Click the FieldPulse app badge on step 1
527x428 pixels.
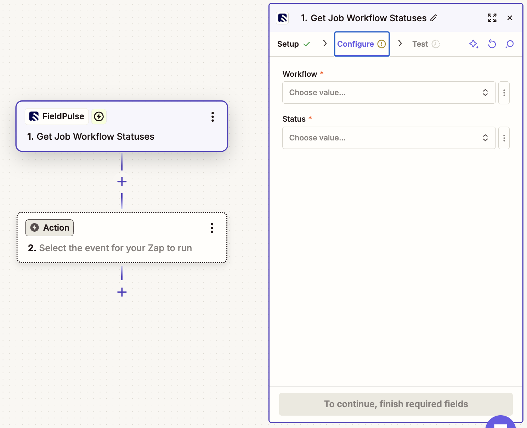[x=57, y=116]
